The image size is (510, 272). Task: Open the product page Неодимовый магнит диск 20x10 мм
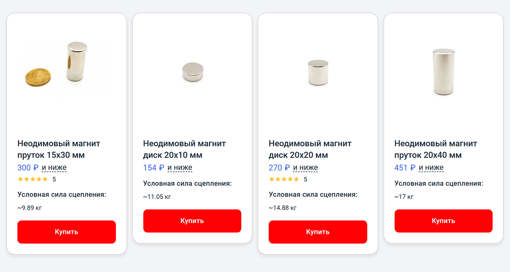184,149
